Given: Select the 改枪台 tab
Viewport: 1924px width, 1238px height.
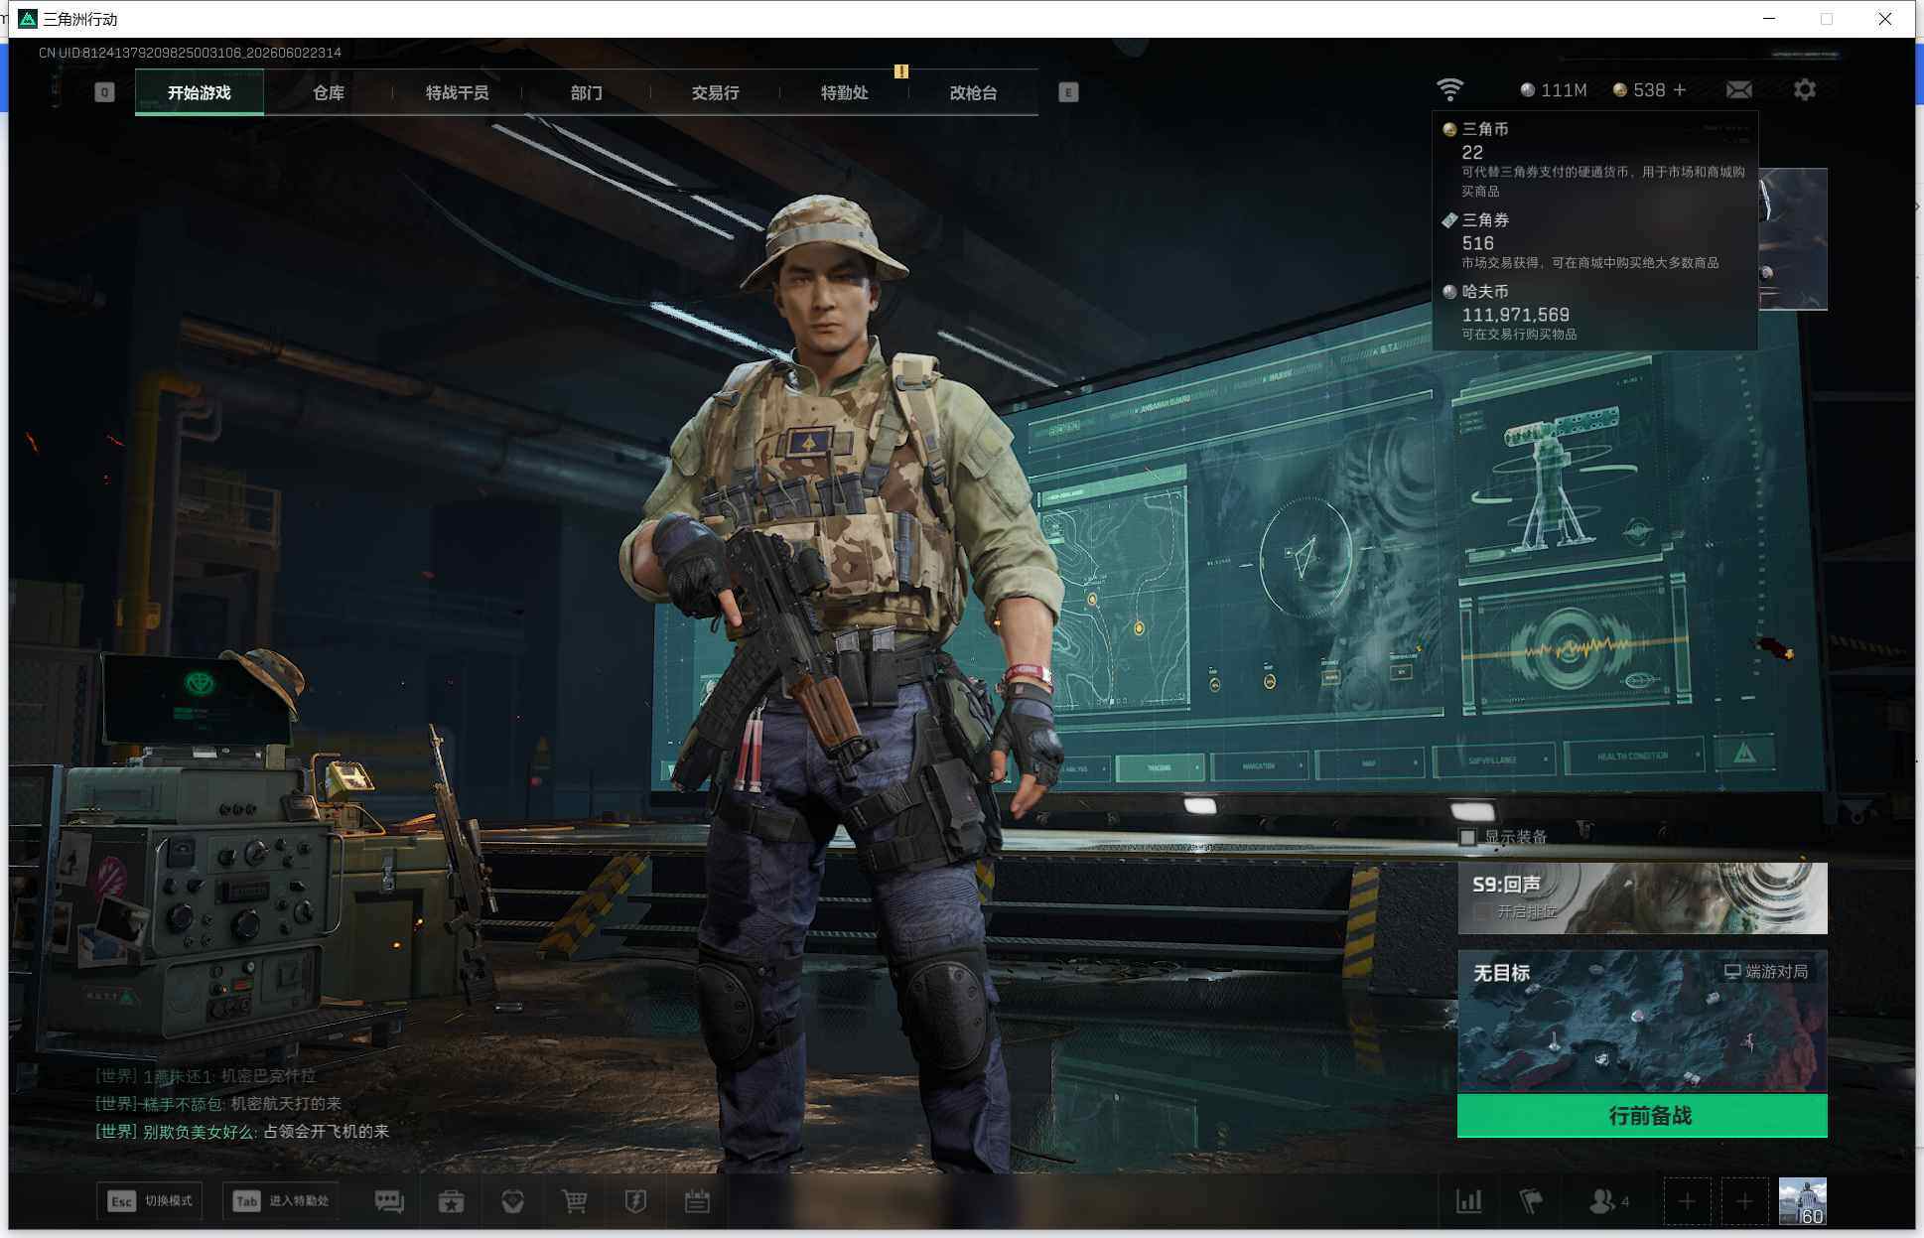Looking at the screenshot, I should [x=973, y=92].
